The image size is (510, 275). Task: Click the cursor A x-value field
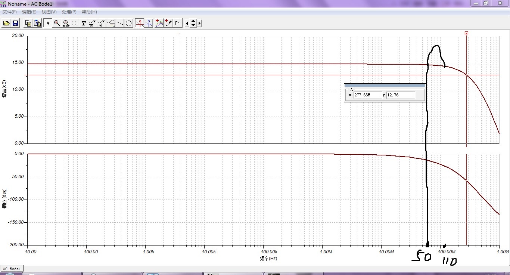point(368,95)
